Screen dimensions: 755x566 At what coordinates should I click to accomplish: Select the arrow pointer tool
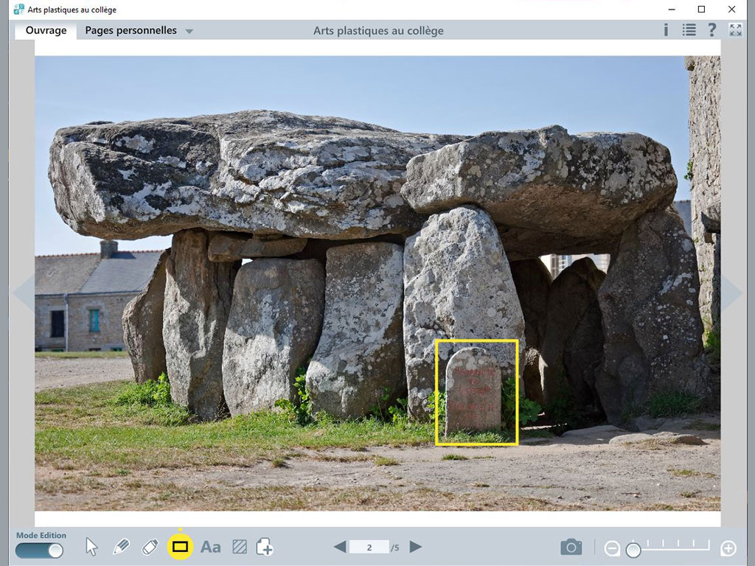tap(91, 547)
